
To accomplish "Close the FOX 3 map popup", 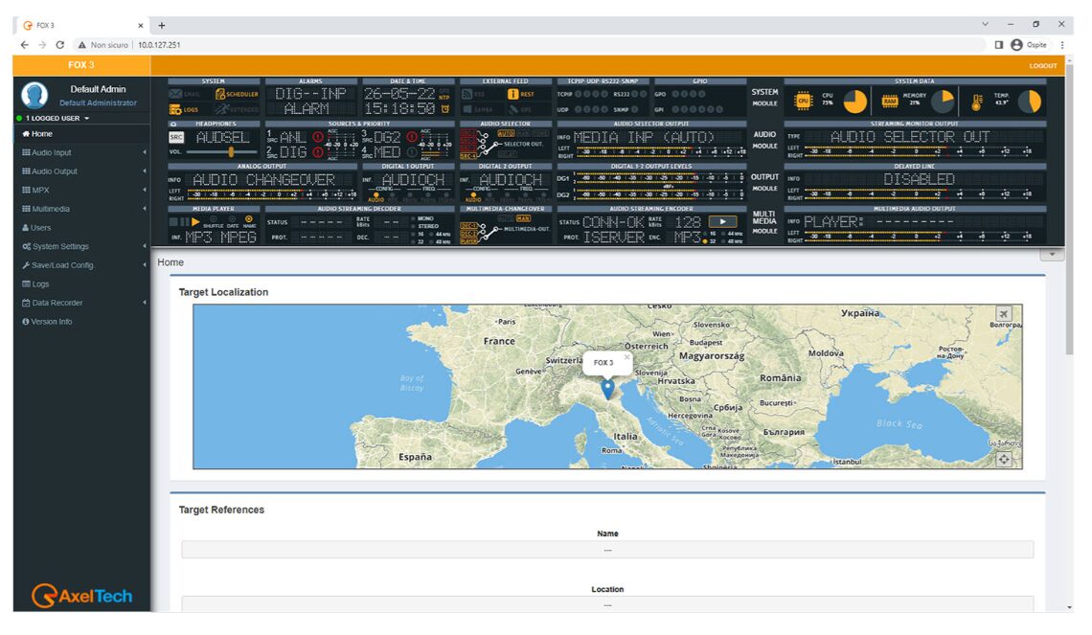I will 626,357.
